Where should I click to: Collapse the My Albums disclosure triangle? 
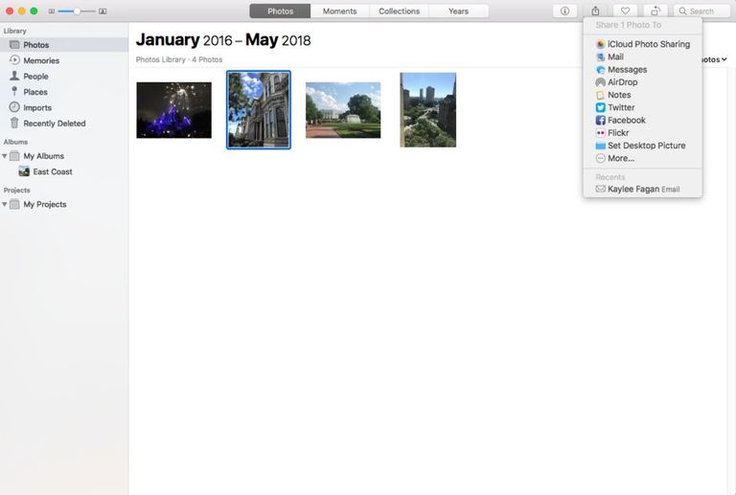pyautogui.click(x=5, y=156)
